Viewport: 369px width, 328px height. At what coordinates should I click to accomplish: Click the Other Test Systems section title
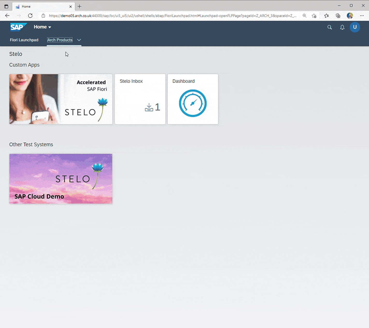pyautogui.click(x=31, y=145)
